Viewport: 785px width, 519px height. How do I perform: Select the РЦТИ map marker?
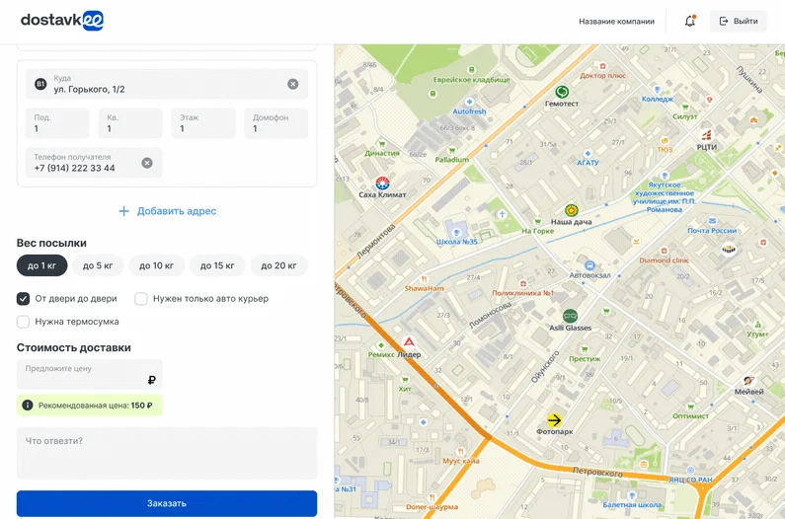706,134
